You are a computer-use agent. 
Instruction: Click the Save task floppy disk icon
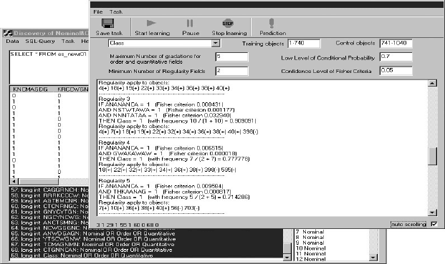coord(107,23)
